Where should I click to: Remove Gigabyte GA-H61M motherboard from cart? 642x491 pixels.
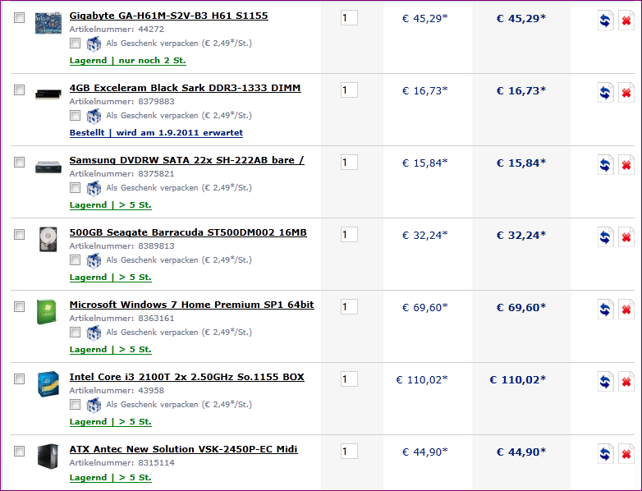(x=626, y=20)
